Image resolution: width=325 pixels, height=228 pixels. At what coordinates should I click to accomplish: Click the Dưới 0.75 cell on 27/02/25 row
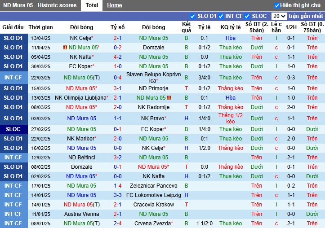(312, 129)
